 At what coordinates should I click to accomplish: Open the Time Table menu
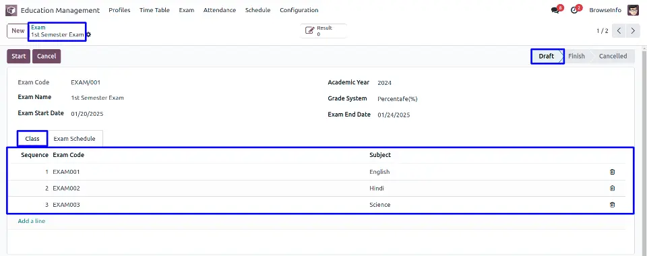154,10
